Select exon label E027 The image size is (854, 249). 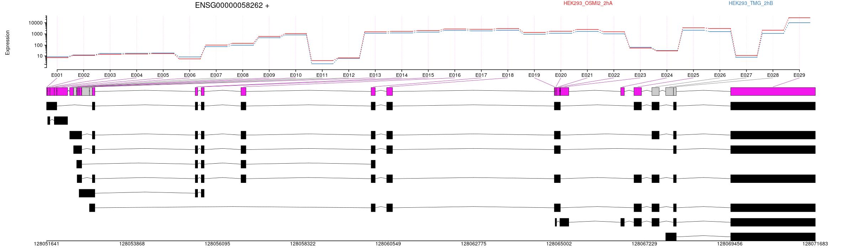click(746, 75)
